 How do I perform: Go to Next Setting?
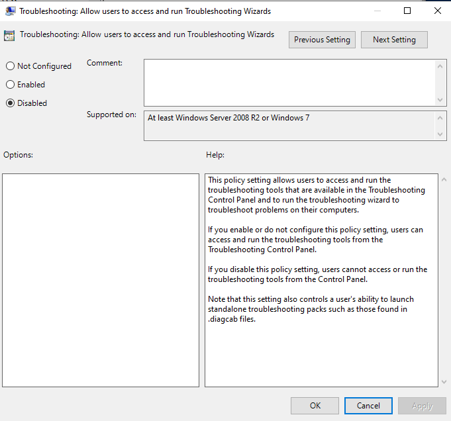tap(394, 40)
